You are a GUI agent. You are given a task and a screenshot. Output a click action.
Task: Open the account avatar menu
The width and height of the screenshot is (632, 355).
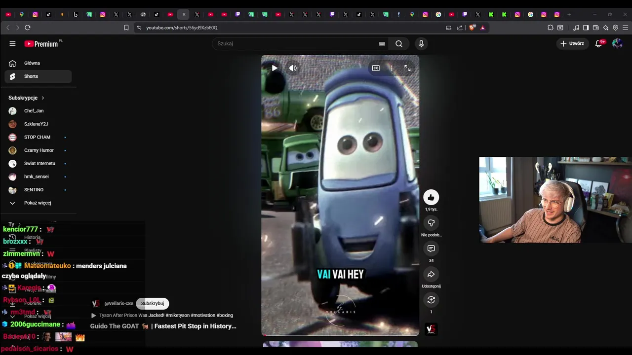pyautogui.click(x=617, y=44)
